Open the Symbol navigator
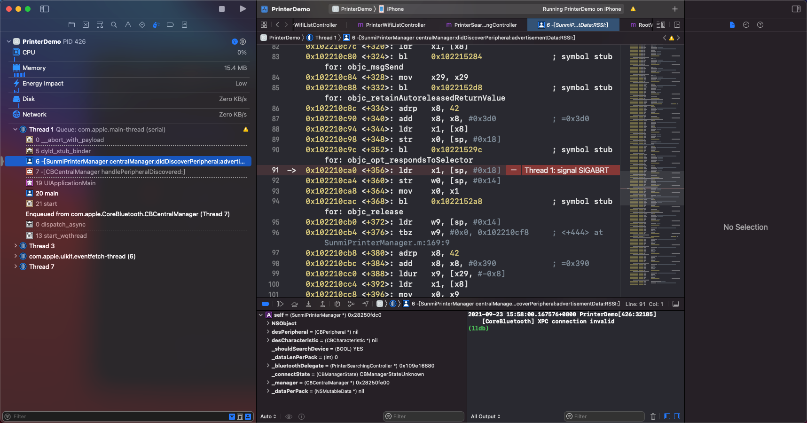Viewport: 807px width, 423px height. [100, 25]
